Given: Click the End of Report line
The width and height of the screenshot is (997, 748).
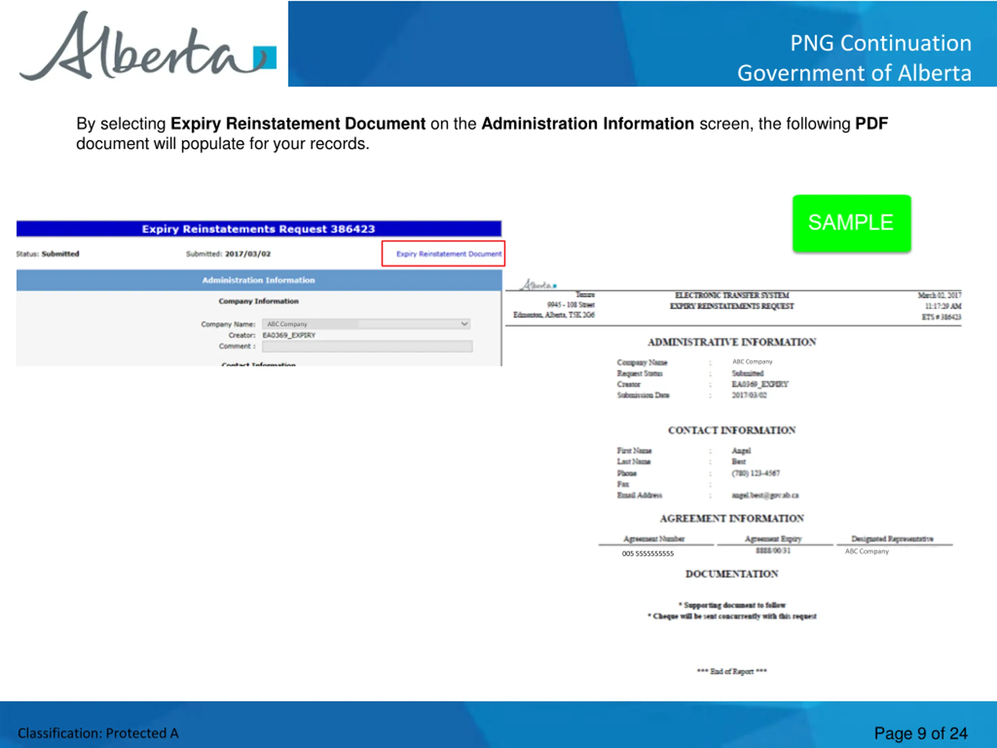Looking at the screenshot, I should pos(731,671).
